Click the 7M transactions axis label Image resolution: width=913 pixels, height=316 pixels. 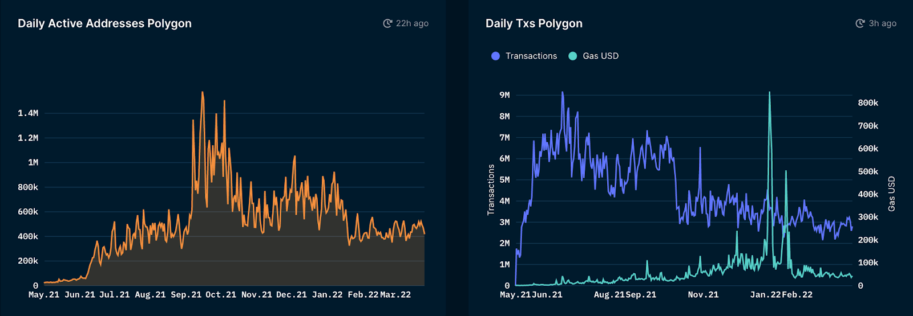click(504, 137)
